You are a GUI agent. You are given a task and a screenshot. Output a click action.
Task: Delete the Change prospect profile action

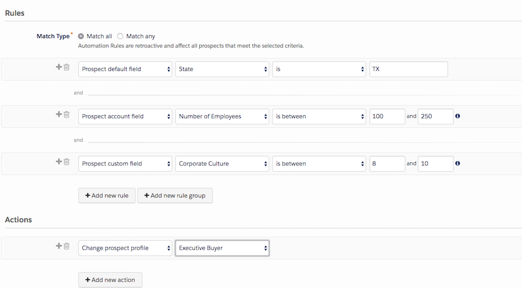click(x=66, y=246)
